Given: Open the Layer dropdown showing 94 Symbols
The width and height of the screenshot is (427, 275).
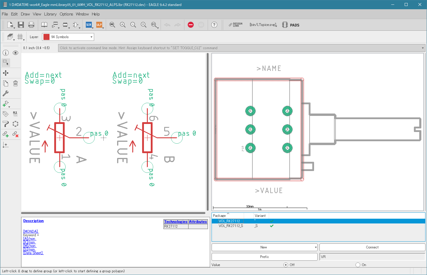Looking at the screenshot, I should point(68,37).
